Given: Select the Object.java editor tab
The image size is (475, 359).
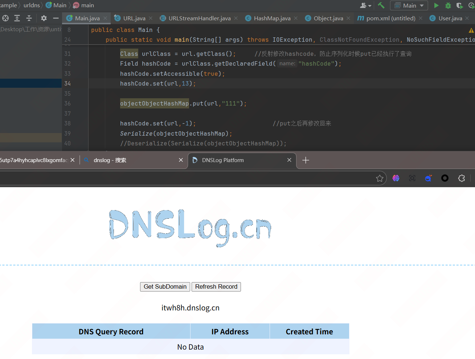Looking at the screenshot, I should (x=328, y=18).
